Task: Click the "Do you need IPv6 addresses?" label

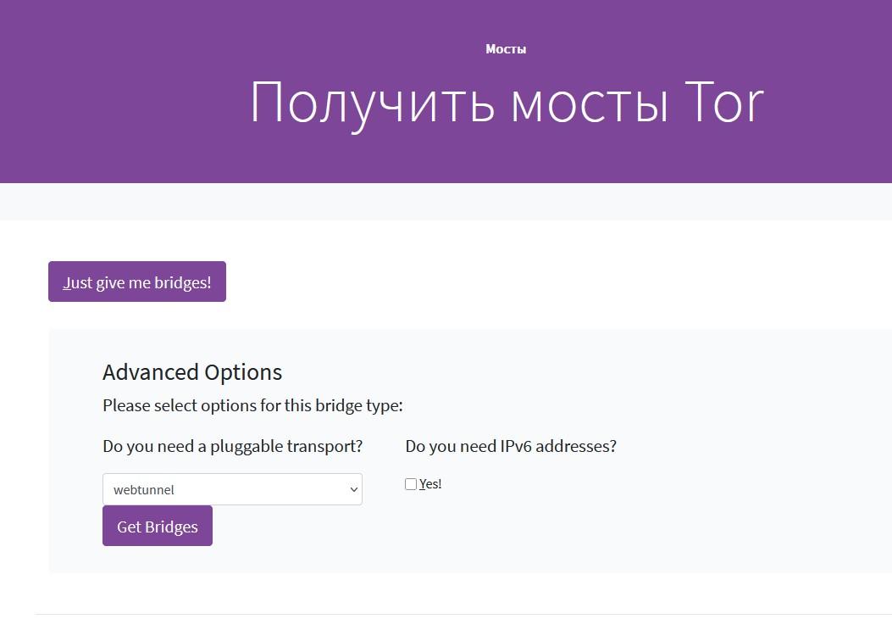Action: tap(511, 446)
